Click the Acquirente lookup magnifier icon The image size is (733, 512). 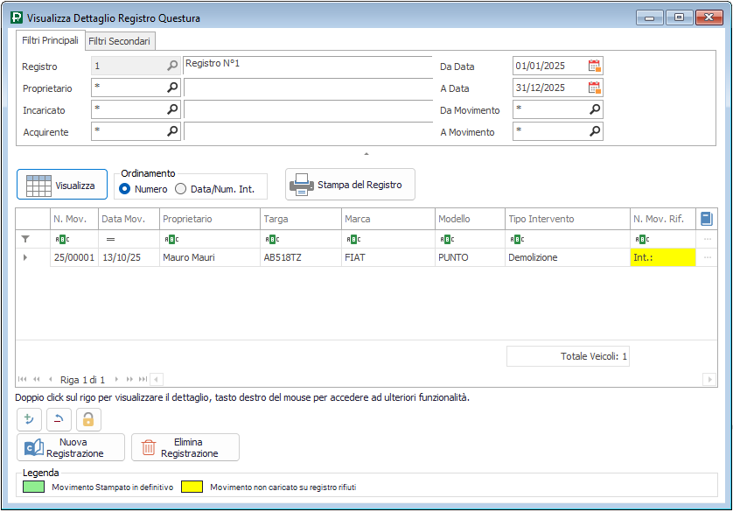172,131
